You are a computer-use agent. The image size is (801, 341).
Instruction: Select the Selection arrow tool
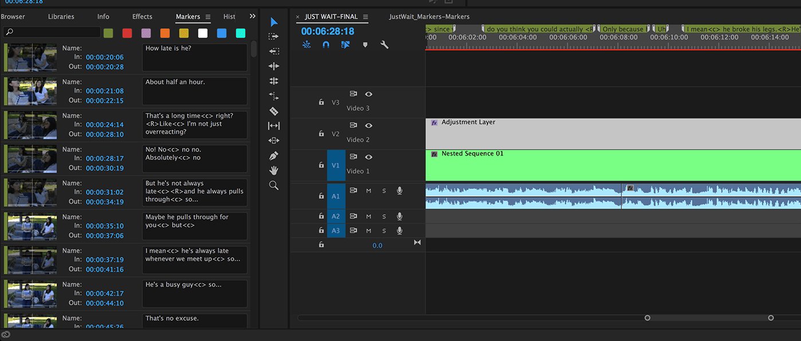click(274, 22)
